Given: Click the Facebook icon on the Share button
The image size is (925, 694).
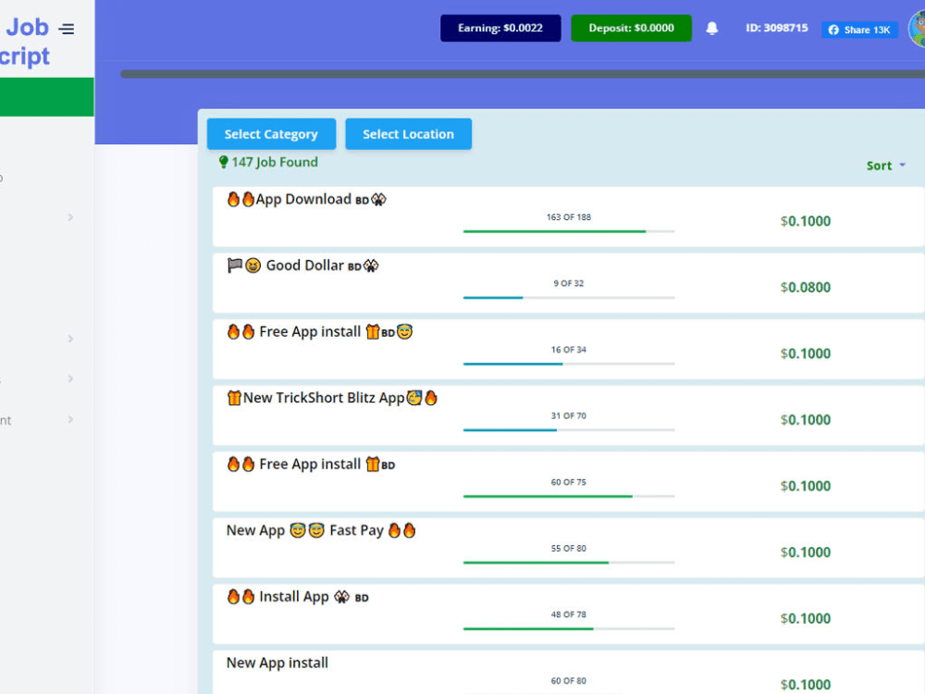Looking at the screenshot, I should (835, 30).
